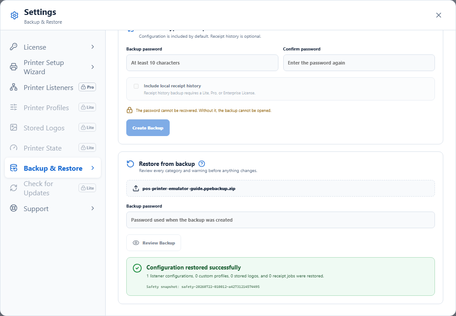
Task: Focus the Confirm password field
Action: pyautogui.click(x=359, y=63)
